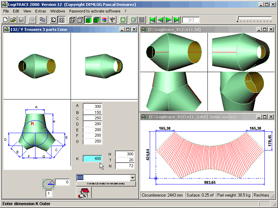
Task: Open the Windows menu
Action: (58, 11)
